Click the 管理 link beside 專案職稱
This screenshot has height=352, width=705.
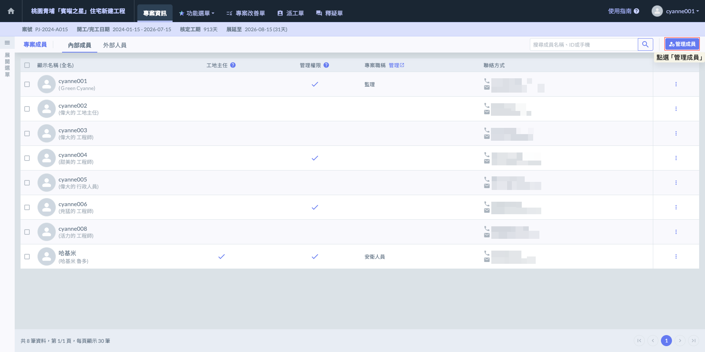pos(396,65)
